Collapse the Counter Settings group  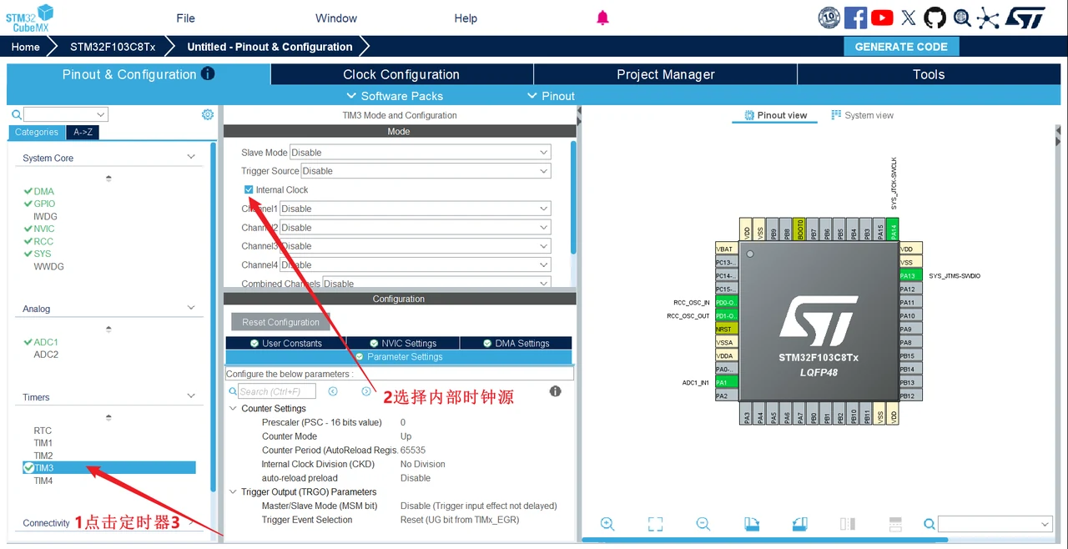(x=234, y=409)
